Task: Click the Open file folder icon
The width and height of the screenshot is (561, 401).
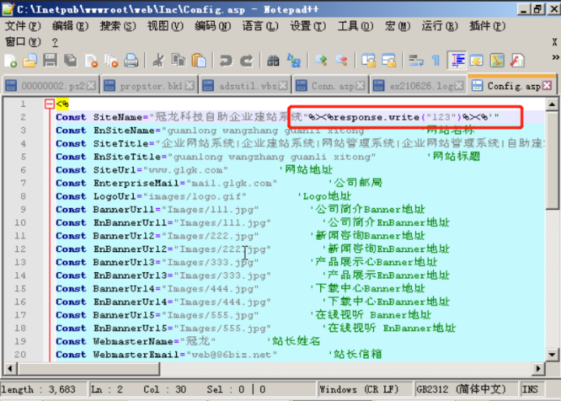Action: [x=29, y=61]
